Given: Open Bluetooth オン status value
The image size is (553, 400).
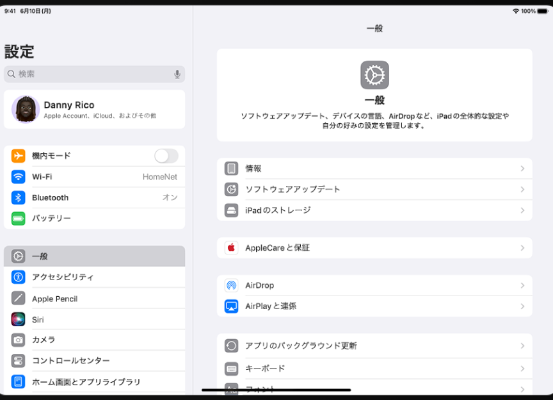Looking at the screenshot, I should coord(170,197).
